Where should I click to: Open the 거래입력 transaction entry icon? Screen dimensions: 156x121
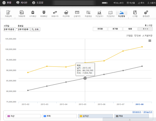[x=8, y=14]
